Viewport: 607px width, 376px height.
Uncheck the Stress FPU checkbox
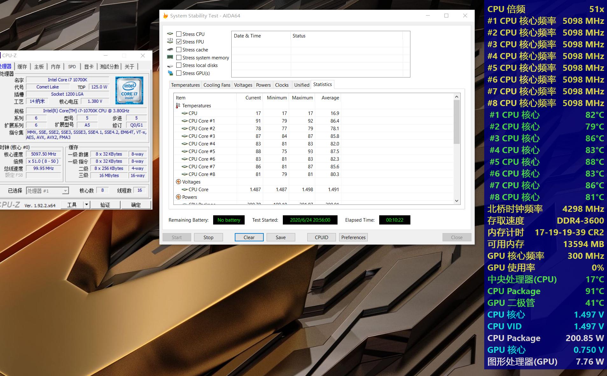(179, 42)
